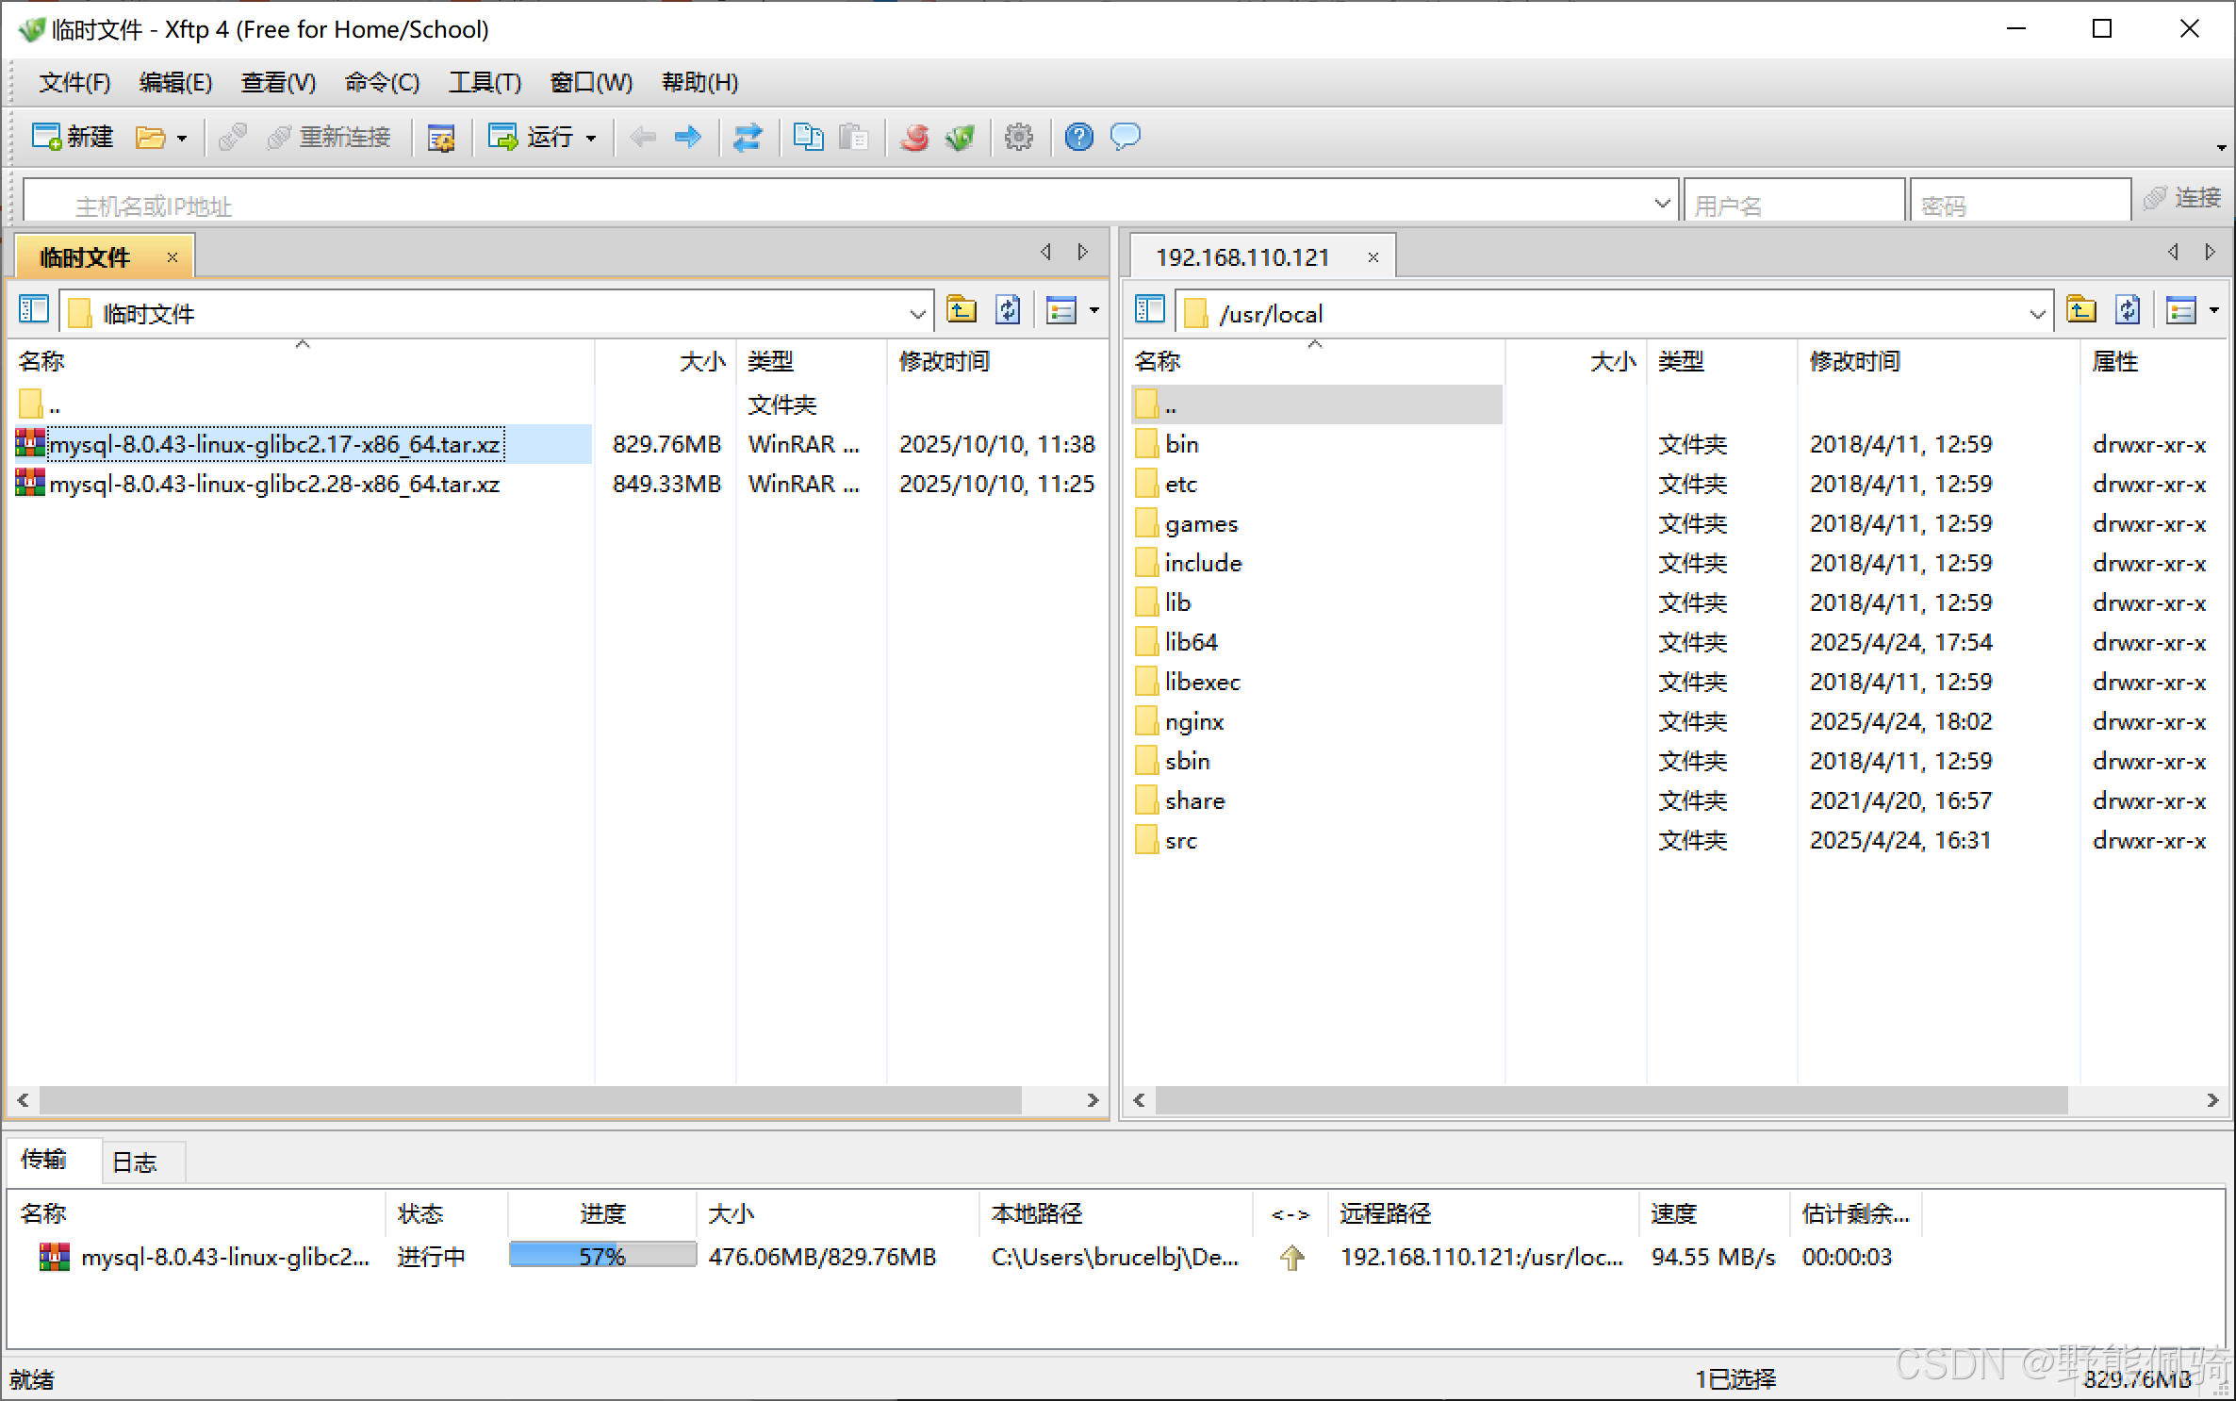Refresh the remote /usr/local pane
Viewport: 2236px width, 1401px height.
pyautogui.click(x=2127, y=310)
